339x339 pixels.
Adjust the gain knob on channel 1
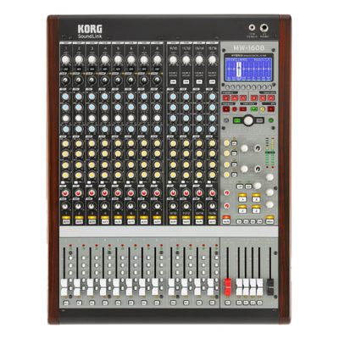[66, 59]
